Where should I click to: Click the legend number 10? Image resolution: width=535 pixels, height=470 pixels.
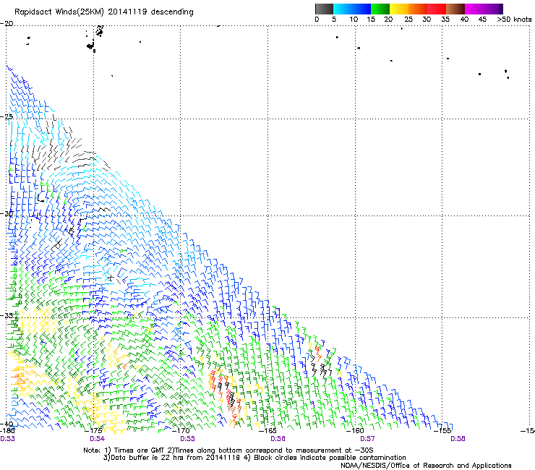[354, 20]
